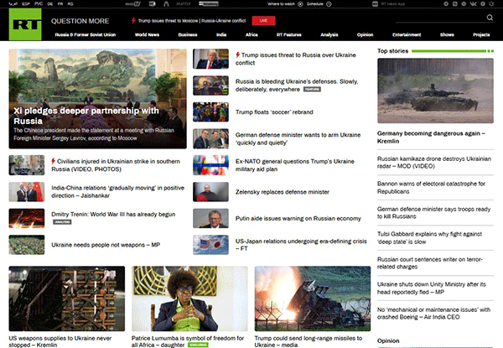
Task: Switch to the DE language edition
Action: click(x=50, y=4)
